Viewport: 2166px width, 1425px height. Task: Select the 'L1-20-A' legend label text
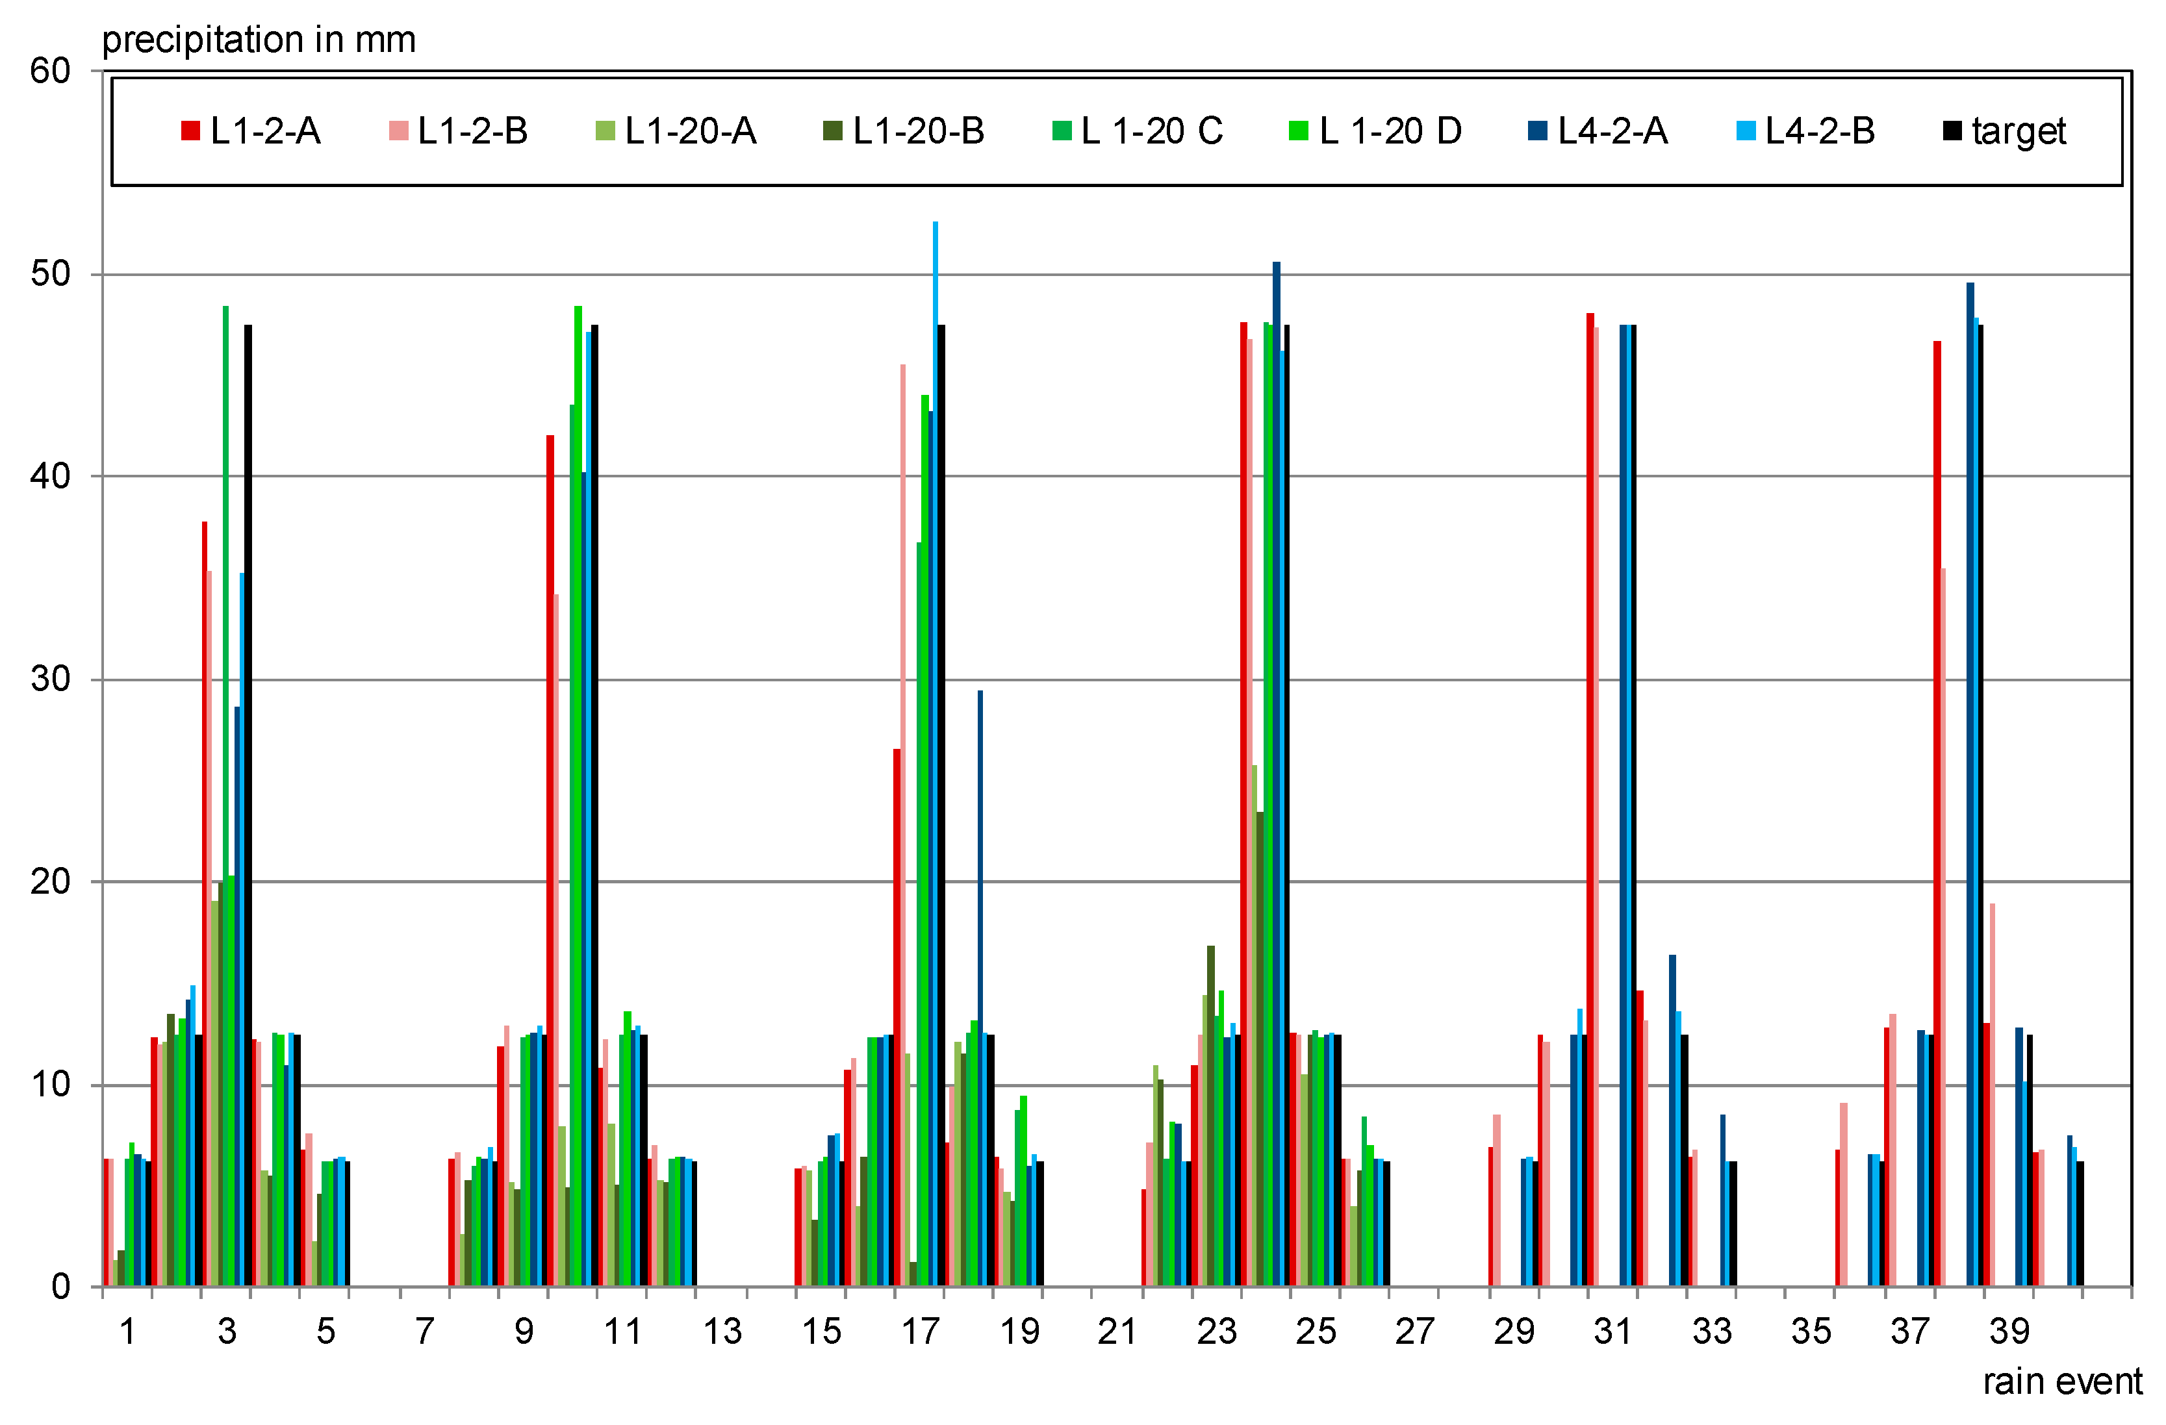(x=691, y=131)
